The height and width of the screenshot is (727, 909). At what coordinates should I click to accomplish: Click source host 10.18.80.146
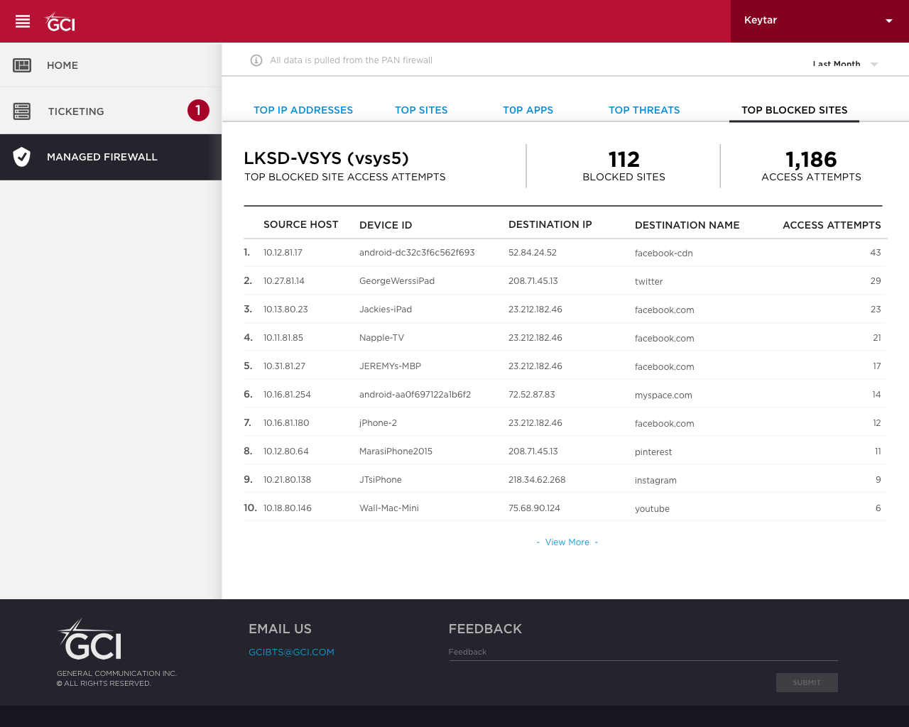coord(288,508)
